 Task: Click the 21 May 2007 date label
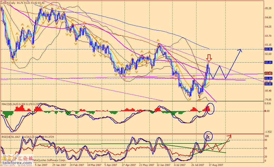[146, 165]
